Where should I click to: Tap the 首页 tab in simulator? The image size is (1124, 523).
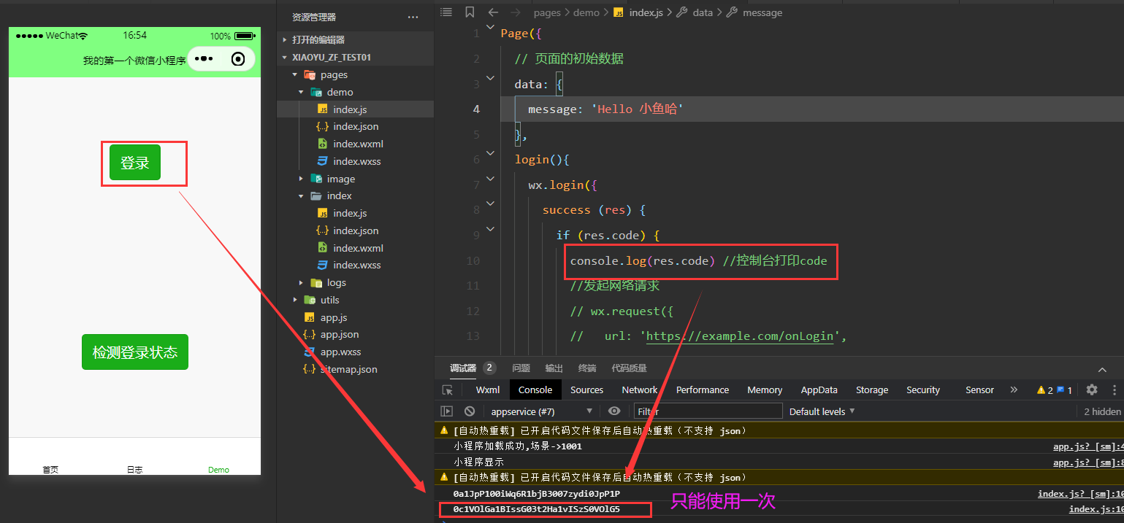click(x=50, y=469)
